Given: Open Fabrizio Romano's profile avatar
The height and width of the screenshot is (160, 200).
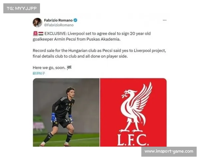Looking at the screenshot, I should click(37, 23).
